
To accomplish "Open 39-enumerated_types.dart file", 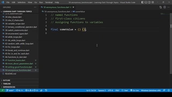I will tap(19, 34).
